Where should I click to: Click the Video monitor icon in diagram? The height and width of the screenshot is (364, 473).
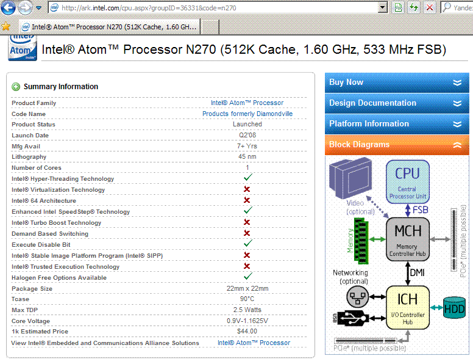[x=350, y=178]
